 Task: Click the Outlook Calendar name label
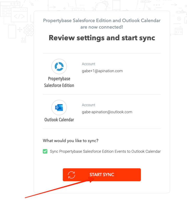pos(59,120)
